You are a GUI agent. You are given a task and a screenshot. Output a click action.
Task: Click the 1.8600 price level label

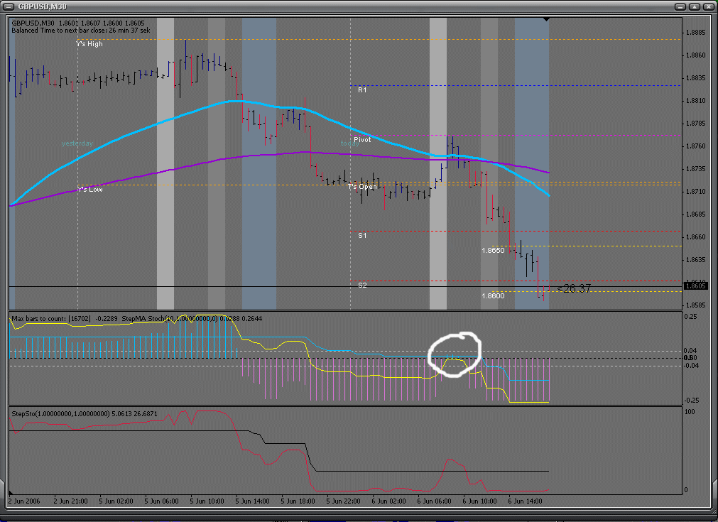pyautogui.click(x=493, y=295)
